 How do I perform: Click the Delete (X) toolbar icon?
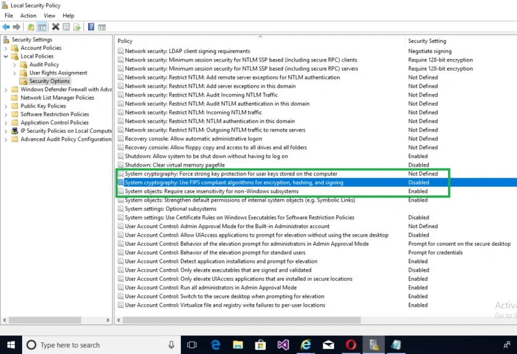[55, 26]
